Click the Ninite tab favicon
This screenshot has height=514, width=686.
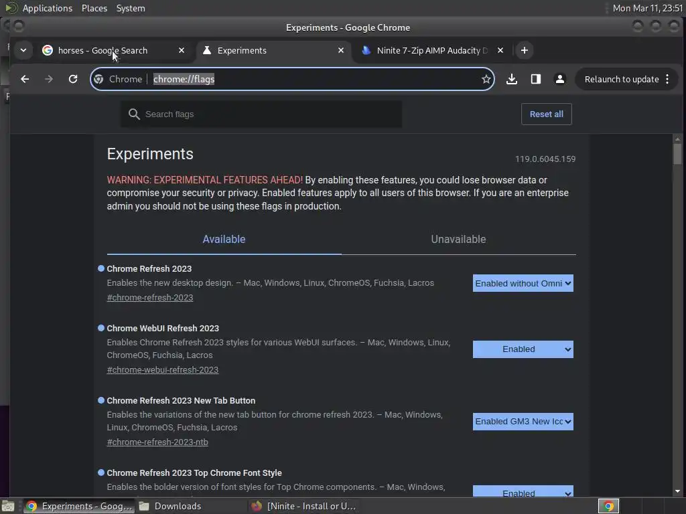[366, 50]
